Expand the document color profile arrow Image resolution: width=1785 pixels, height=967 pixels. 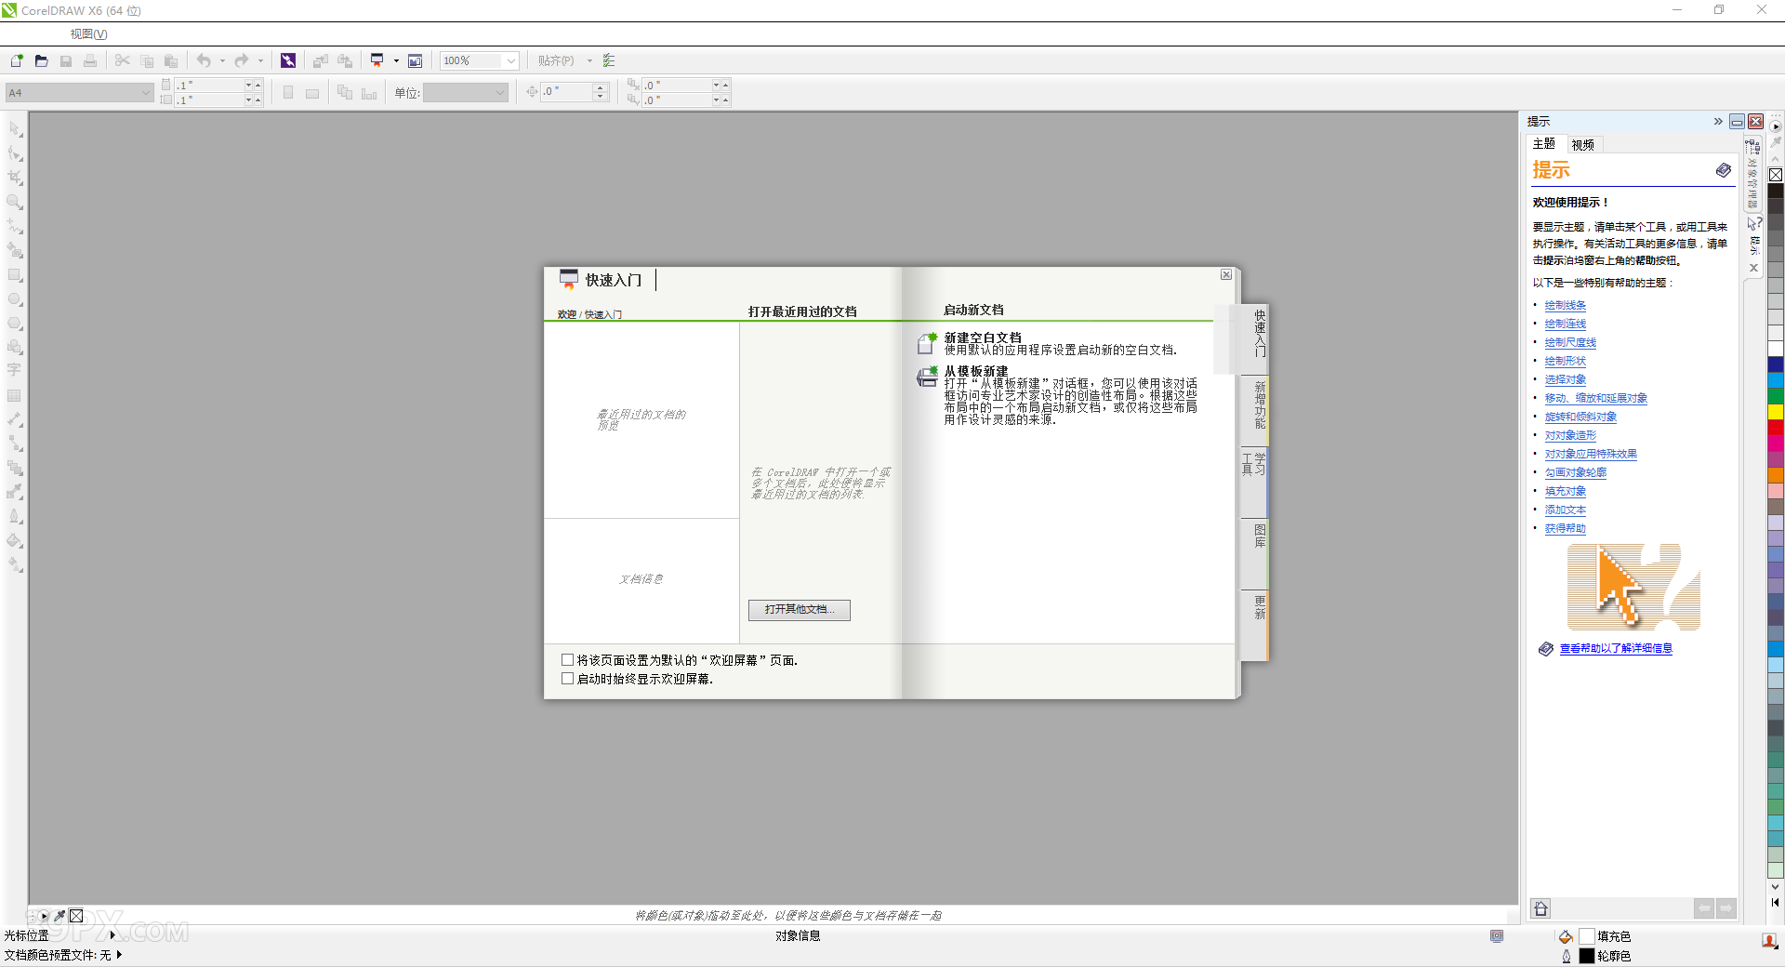point(119,954)
